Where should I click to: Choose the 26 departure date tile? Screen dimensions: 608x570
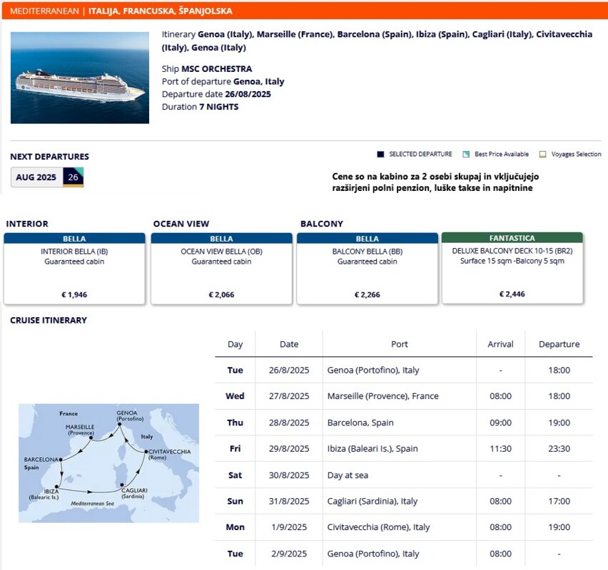click(74, 177)
